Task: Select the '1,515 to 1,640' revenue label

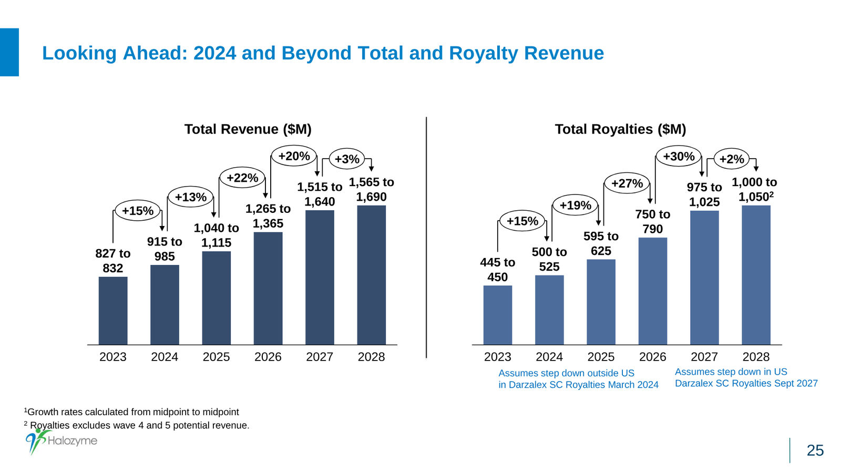Action: pos(320,194)
